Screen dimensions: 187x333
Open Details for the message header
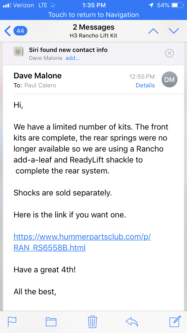[145, 85]
